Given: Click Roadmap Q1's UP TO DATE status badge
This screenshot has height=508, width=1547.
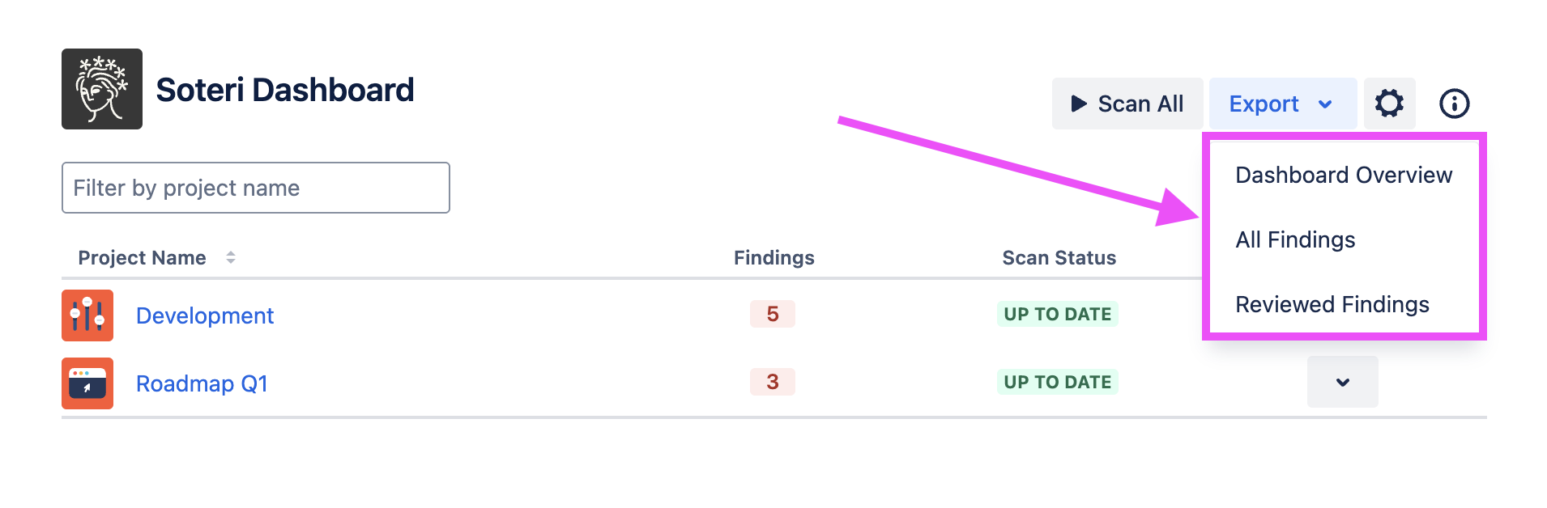Looking at the screenshot, I should [x=1057, y=382].
